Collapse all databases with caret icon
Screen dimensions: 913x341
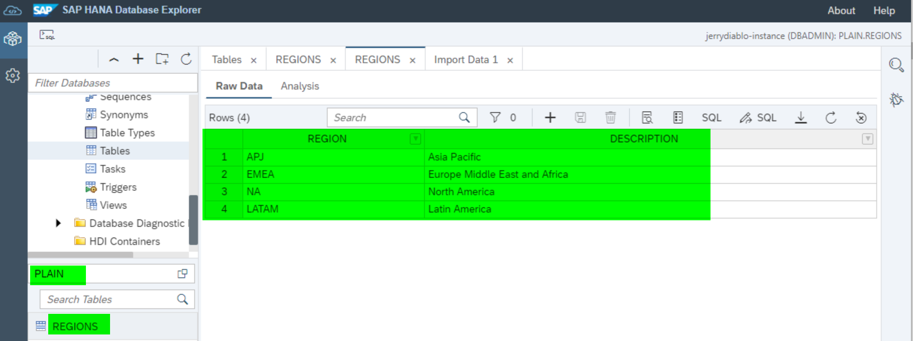114,59
